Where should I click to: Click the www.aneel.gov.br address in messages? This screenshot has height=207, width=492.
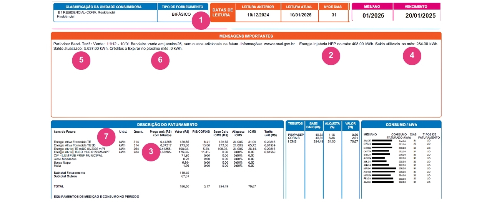[279, 44]
